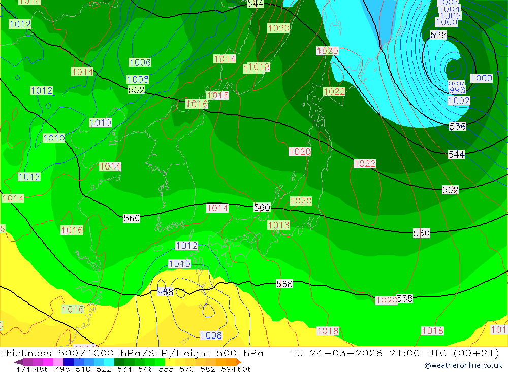Click the legend value 534
Viewport: 508px width, 372px height.
(x=125, y=369)
